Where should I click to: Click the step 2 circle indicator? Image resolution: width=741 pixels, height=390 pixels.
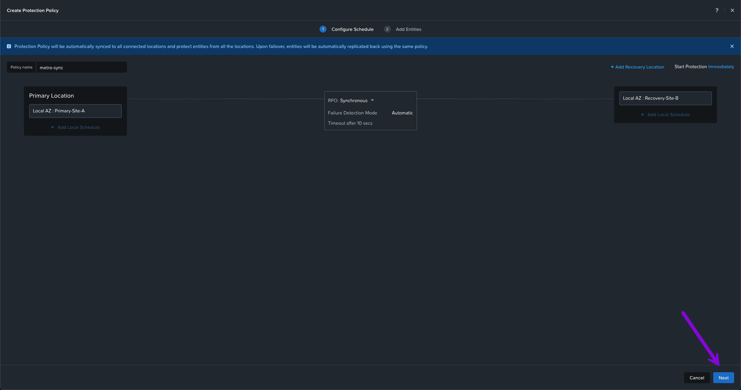[387, 29]
